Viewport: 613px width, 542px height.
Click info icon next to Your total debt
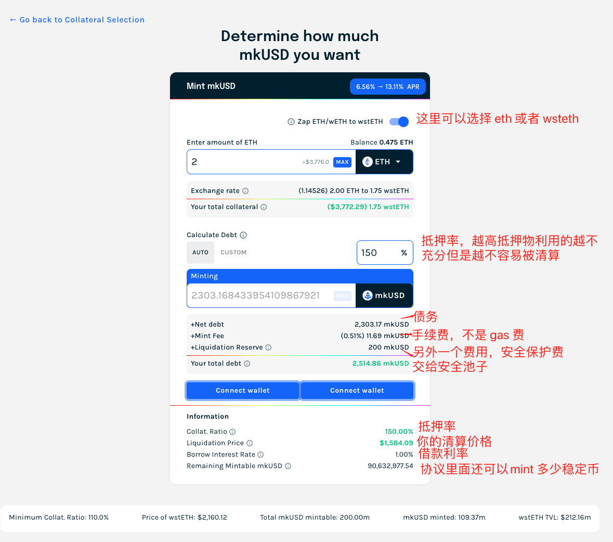(x=247, y=363)
